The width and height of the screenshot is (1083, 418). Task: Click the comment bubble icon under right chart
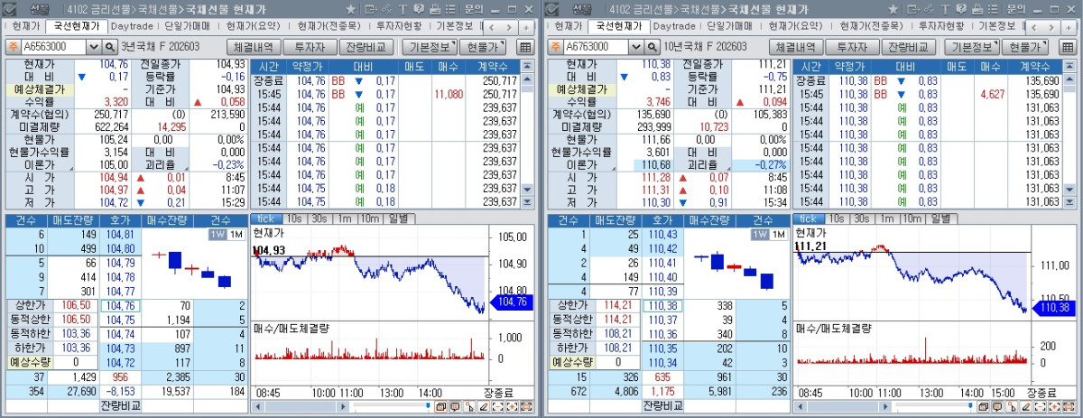click(998, 407)
